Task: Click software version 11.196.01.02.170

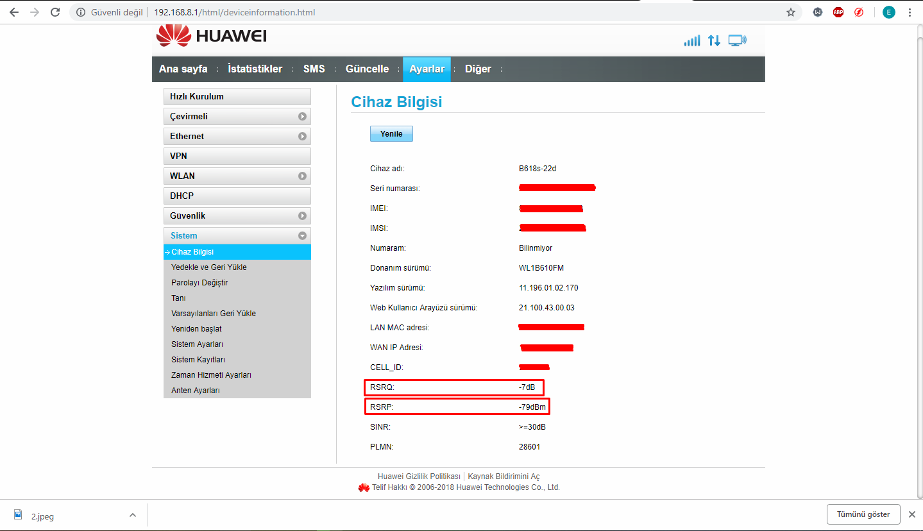Action: pos(548,288)
